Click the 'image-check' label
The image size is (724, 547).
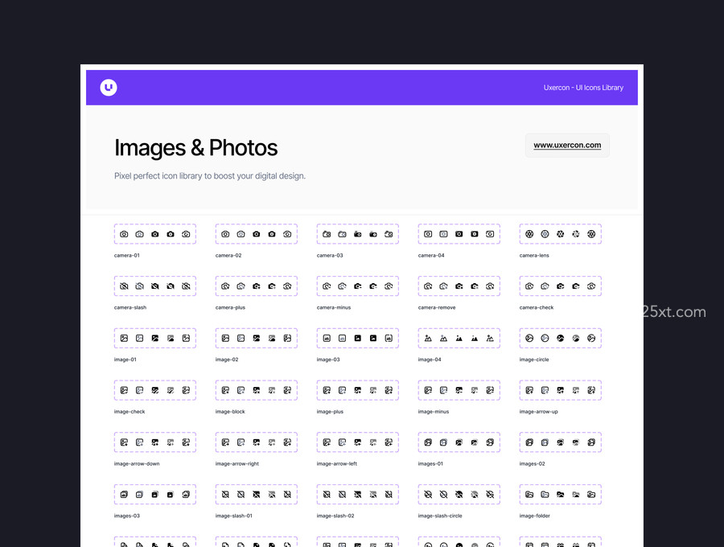(x=130, y=412)
